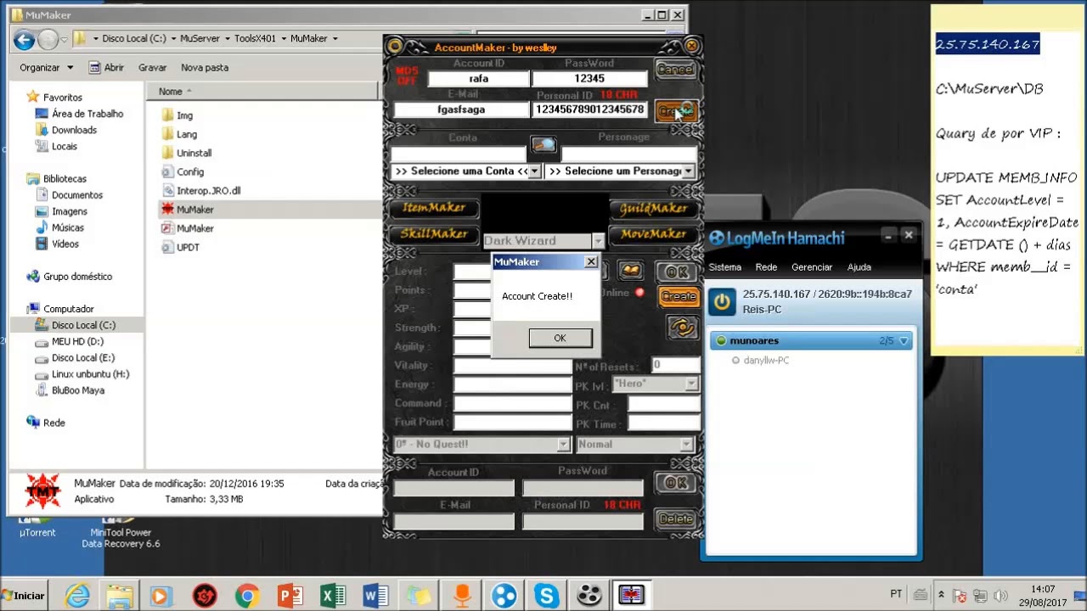Select Área de Trabalho in the sidebar
1087x611 pixels.
click(x=87, y=114)
